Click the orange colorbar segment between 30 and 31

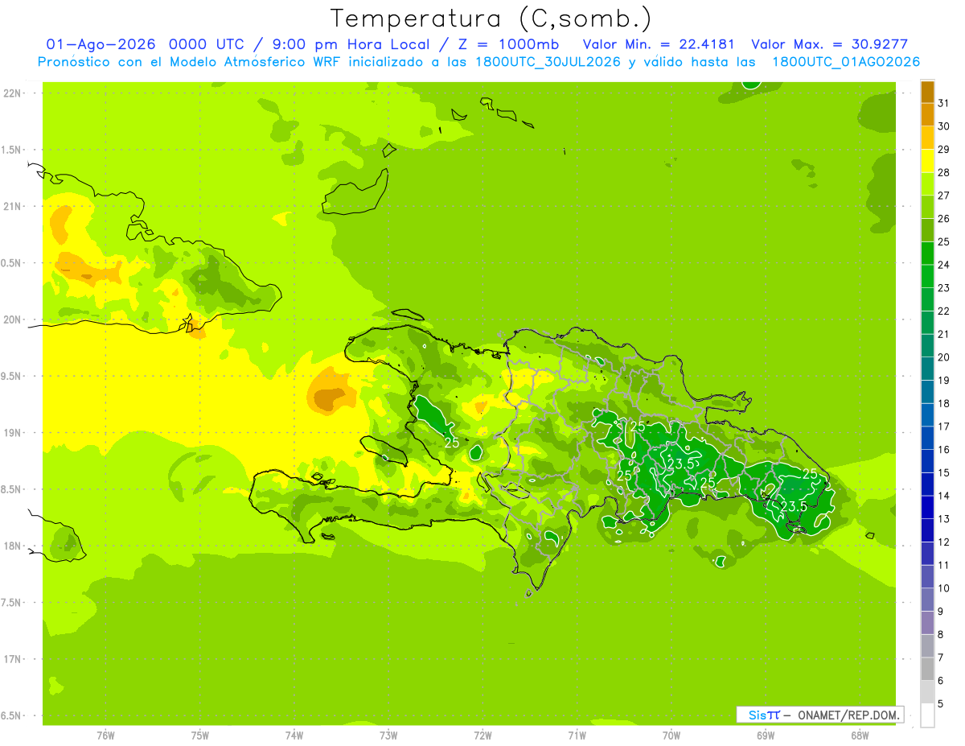[x=927, y=114]
